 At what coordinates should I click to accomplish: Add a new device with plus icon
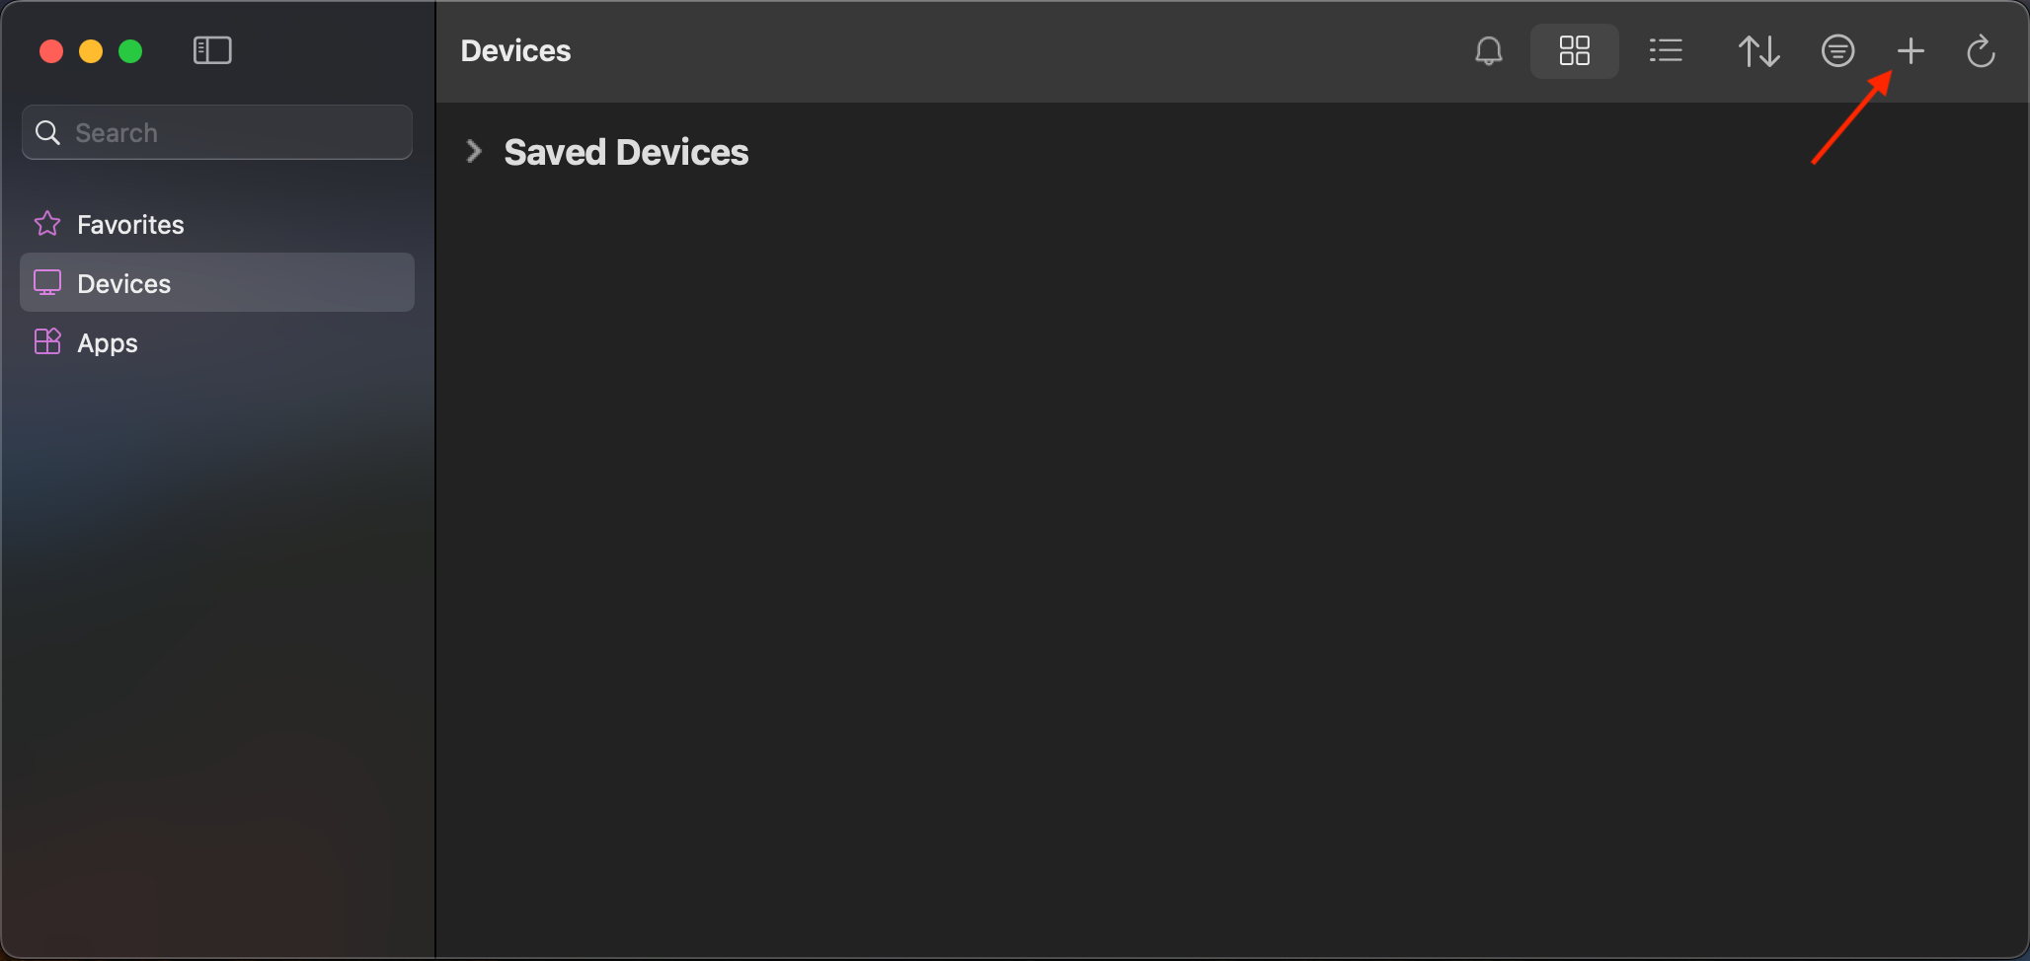1911,51
